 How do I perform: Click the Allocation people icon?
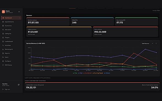tap(3, 30)
